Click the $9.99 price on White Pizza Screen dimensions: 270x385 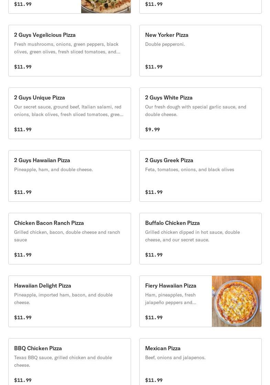152,129
